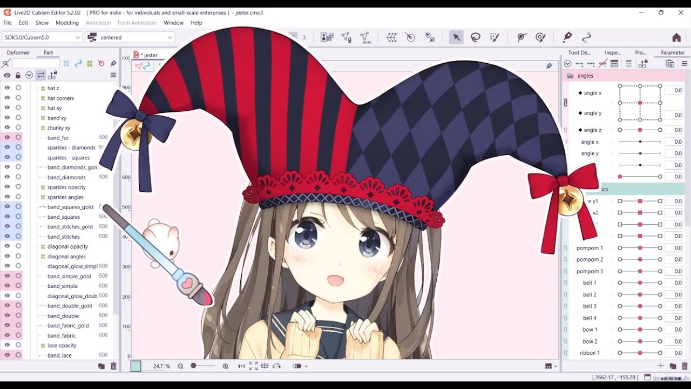Click the glue tool icon
The width and height of the screenshot is (691, 389).
[430, 37]
